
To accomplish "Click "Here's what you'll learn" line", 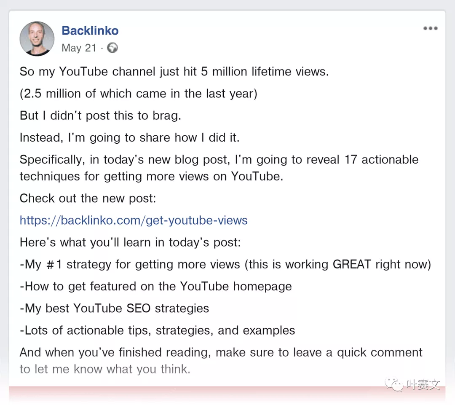I will click(130, 242).
